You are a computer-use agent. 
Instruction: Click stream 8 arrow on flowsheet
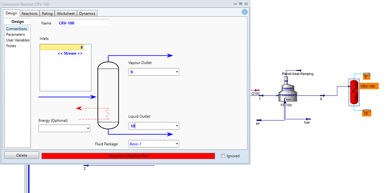[x=322, y=95]
